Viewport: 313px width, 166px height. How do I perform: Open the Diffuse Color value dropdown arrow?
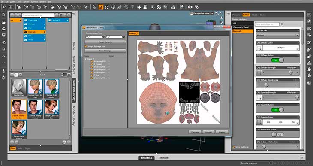point(298,49)
